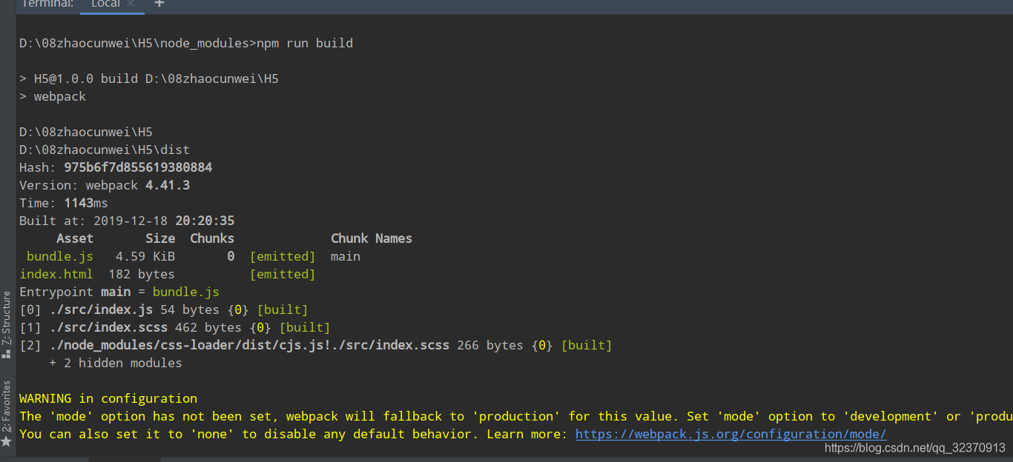The height and width of the screenshot is (462, 1013).
Task: Click the 'Asset' column header
Action: pos(75,239)
